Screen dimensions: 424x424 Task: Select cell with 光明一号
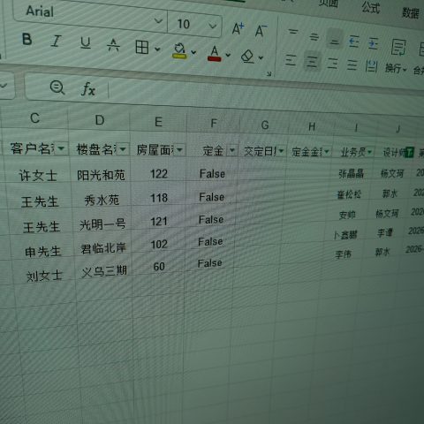(x=102, y=224)
